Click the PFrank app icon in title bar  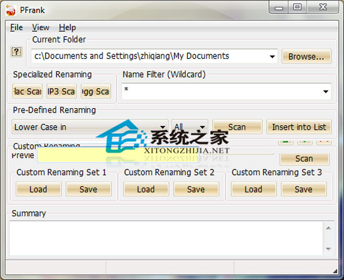coord(10,10)
